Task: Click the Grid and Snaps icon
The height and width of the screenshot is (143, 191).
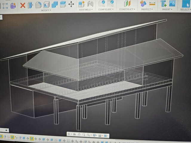Action: click(100, 135)
